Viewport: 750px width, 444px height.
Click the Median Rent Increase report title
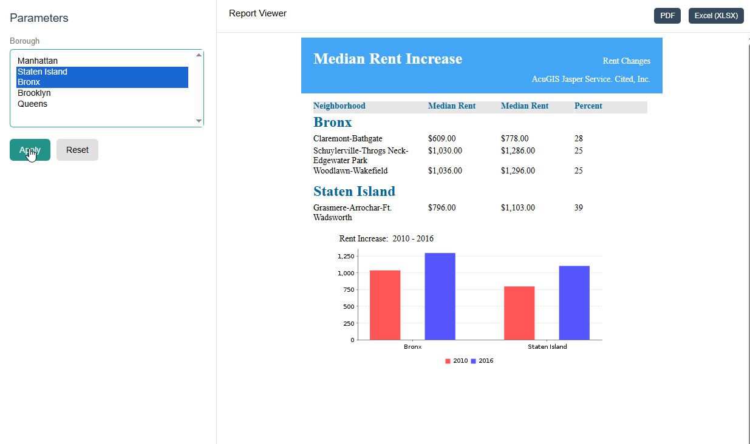click(388, 59)
